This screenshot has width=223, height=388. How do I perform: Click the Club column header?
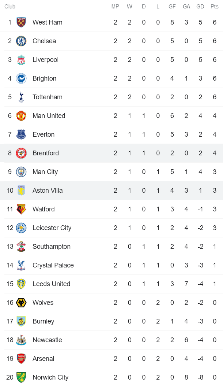pos(10,7)
